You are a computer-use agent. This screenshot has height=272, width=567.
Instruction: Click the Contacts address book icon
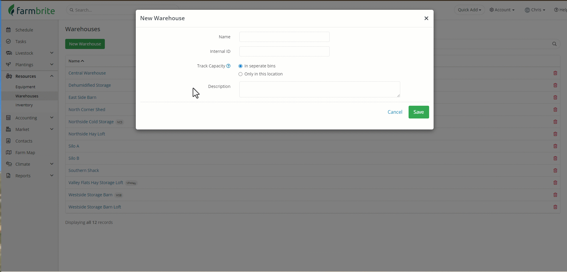click(9, 141)
